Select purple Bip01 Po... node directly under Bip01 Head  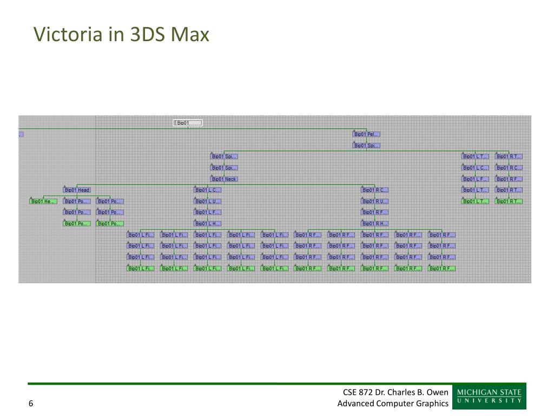point(77,201)
